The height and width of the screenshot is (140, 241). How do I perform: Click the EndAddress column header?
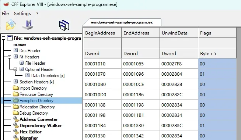(140, 33)
